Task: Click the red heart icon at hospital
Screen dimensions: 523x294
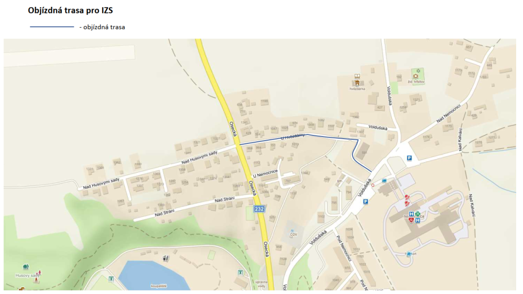Action: coord(412,220)
